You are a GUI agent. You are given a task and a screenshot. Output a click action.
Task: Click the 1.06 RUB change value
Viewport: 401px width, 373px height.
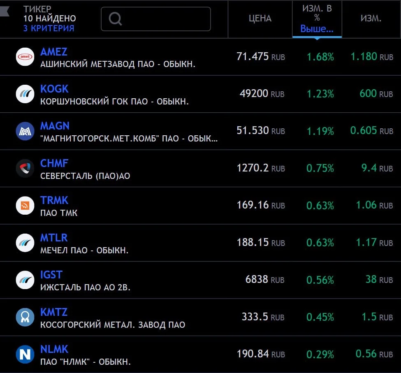click(x=375, y=205)
